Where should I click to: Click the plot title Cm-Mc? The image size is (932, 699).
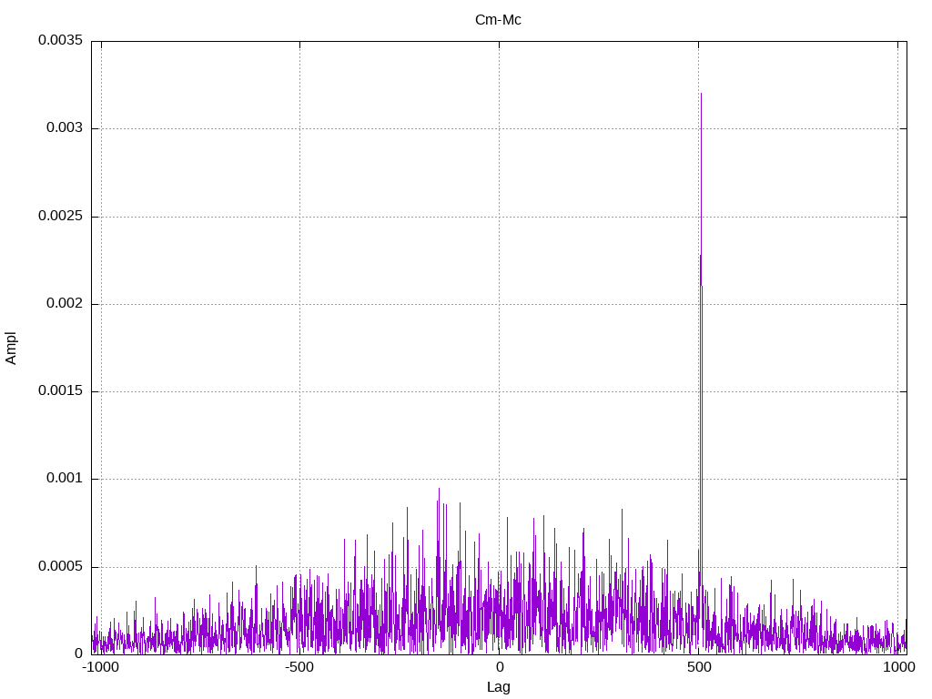tap(498, 19)
